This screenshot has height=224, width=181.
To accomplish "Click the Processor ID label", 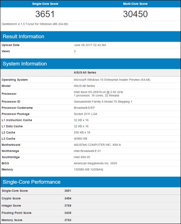I will [11, 102].
